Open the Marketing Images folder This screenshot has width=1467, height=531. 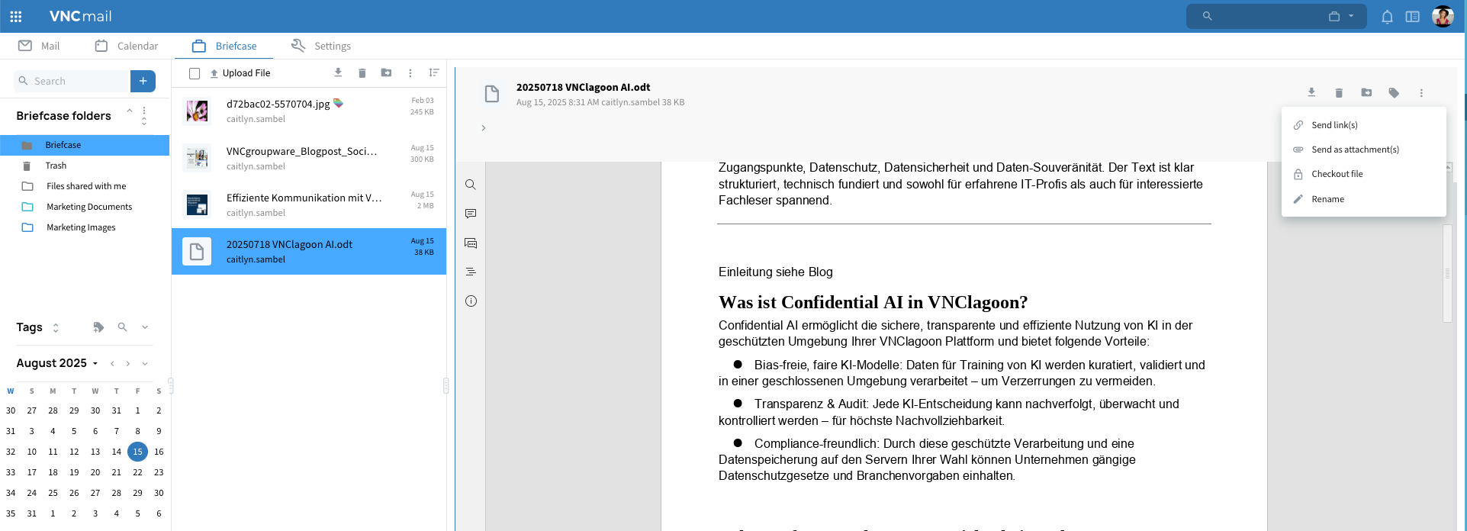85,227
